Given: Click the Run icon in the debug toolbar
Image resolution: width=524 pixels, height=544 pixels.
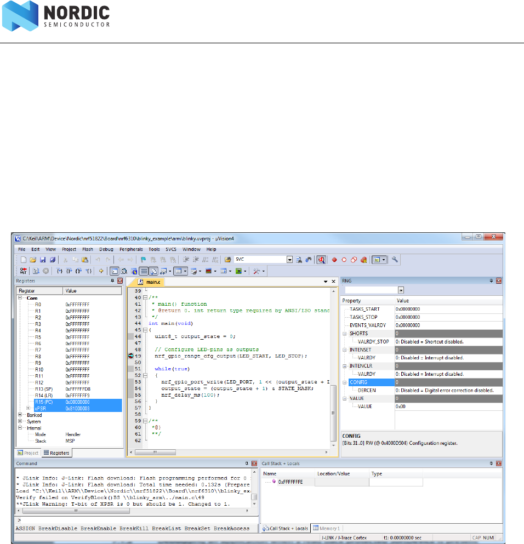Looking at the screenshot, I should coord(36,271).
